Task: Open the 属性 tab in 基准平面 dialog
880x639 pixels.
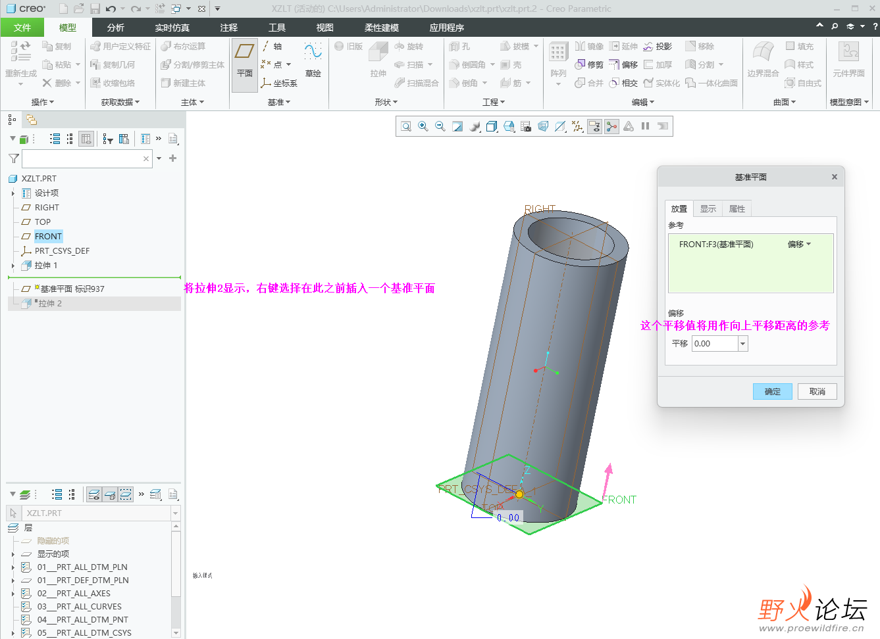Action: point(737,209)
